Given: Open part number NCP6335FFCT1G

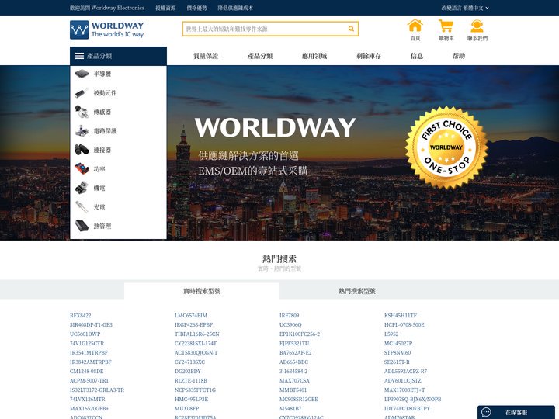Looking at the screenshot, I should click(195, 390).
